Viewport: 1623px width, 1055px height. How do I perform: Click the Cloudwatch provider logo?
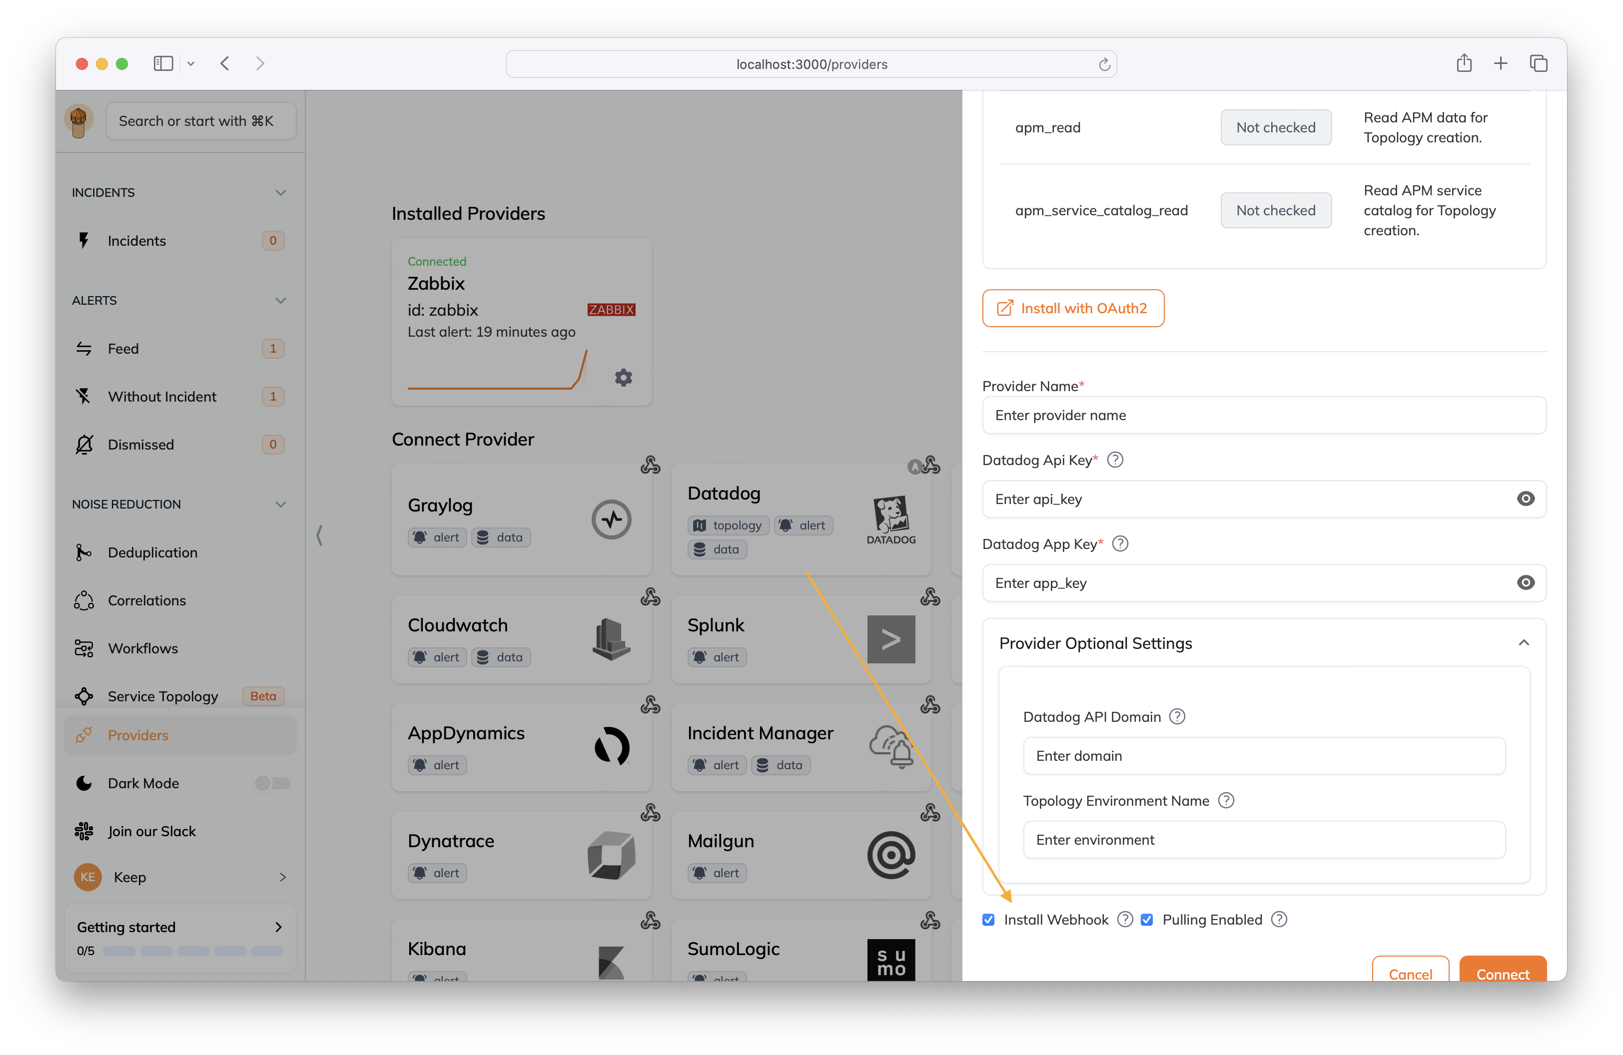[x=611, y=639]
